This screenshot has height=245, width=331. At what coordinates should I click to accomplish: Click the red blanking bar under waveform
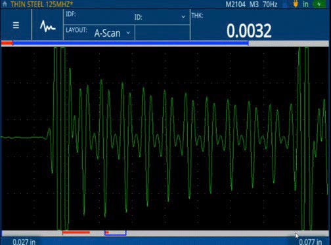click(x=76, y=233)
